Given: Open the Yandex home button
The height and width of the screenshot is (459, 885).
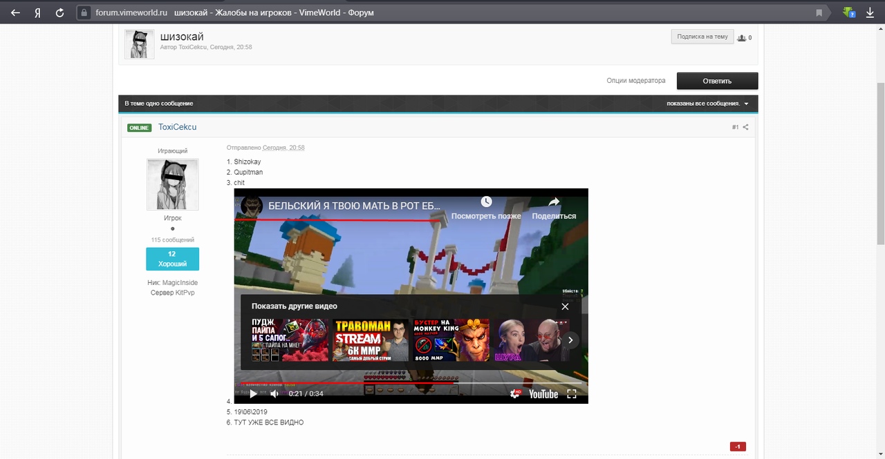Looking at the screenshot, I should click(37, 12).
